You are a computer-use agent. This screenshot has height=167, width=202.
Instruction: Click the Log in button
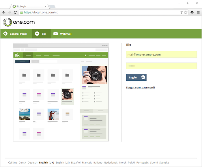136,77
